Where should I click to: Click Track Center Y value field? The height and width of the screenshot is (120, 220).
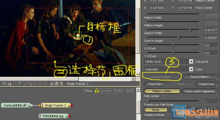(185, 8)
